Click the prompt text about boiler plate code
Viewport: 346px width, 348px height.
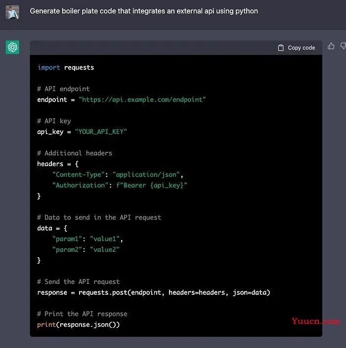(144, 11)
